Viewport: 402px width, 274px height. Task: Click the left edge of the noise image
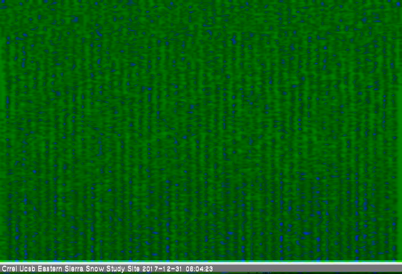coord(2,130)
